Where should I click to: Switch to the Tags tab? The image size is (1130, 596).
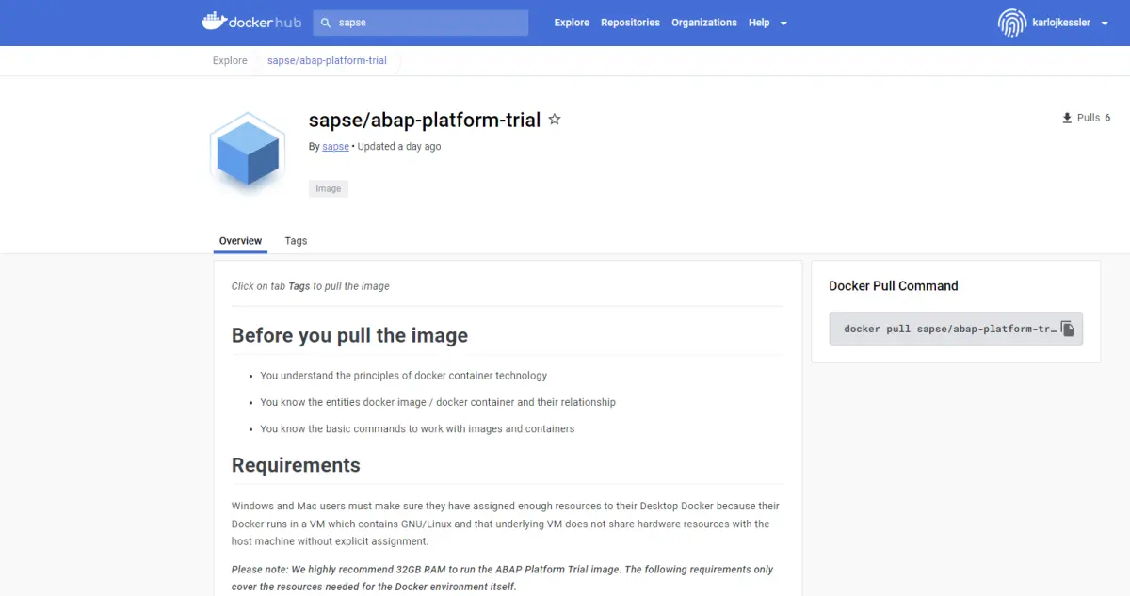[296, 241]
